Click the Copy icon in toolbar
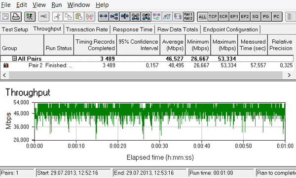The height and width of the screenshot is (178, 296). point(68,17)
